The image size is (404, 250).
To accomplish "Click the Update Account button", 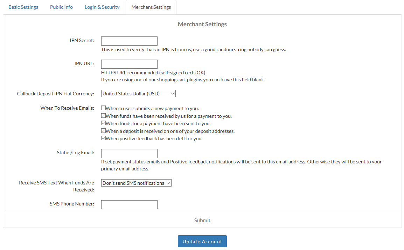I will 202,241.
